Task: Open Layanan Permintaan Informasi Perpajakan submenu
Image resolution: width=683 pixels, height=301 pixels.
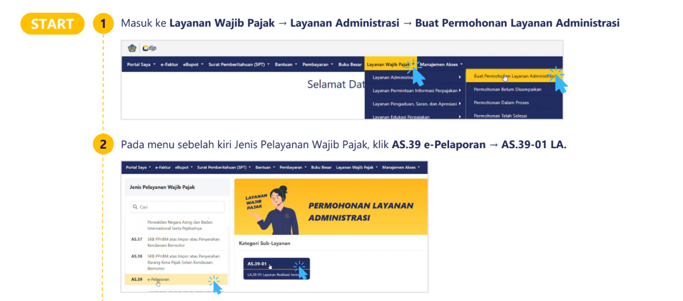Action: click(415, 91)
